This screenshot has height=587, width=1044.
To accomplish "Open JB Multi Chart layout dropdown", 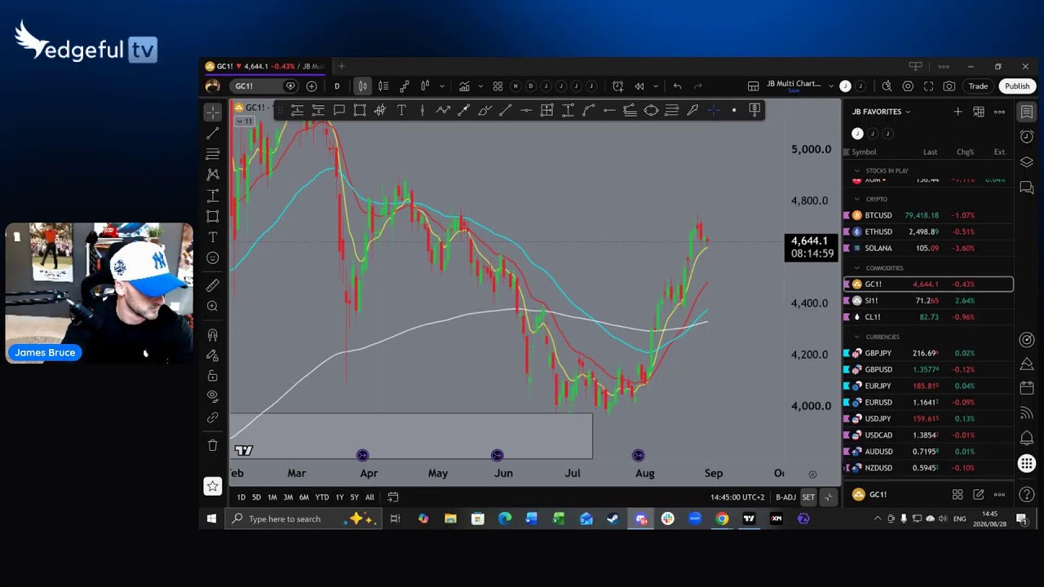I will tap(798, 86).
